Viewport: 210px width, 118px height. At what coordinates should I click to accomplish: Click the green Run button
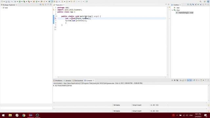point(20,1)
